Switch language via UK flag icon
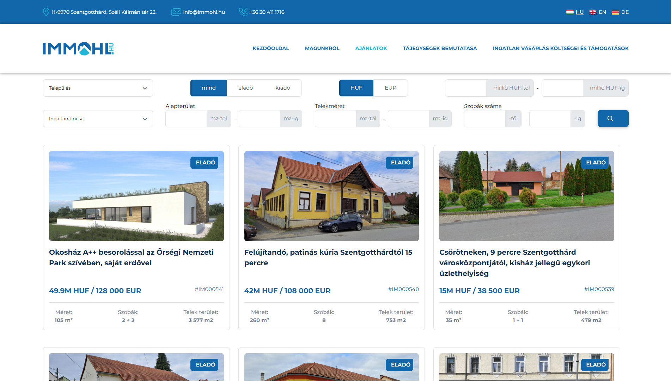Image resolution: width=671 pixels, height=381 pixels. point(593,12)
